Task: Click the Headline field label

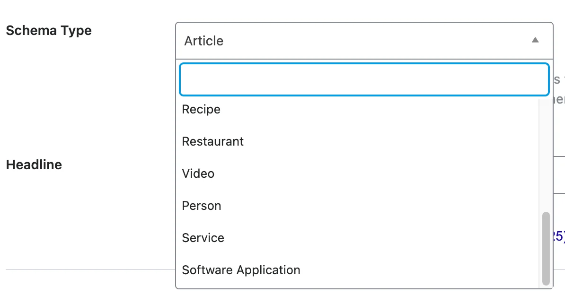Action: pyautogui.click(x=34, y=165)
